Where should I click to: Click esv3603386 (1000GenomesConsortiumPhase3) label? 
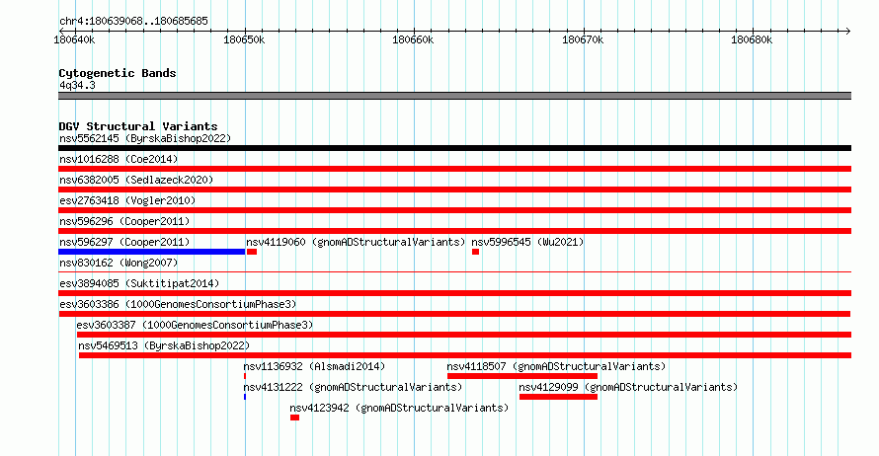[178, 304]
